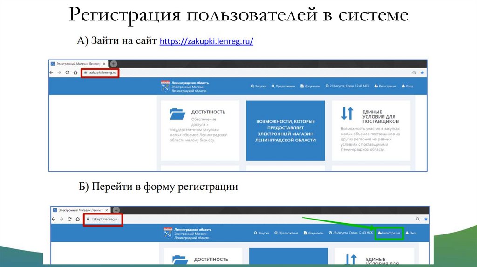This screenshot has width=477, height=267.
Task: Open Закупки in the upper site header
Action: (259, 86)
